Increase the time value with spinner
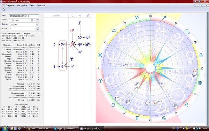 tap(37, 24)
